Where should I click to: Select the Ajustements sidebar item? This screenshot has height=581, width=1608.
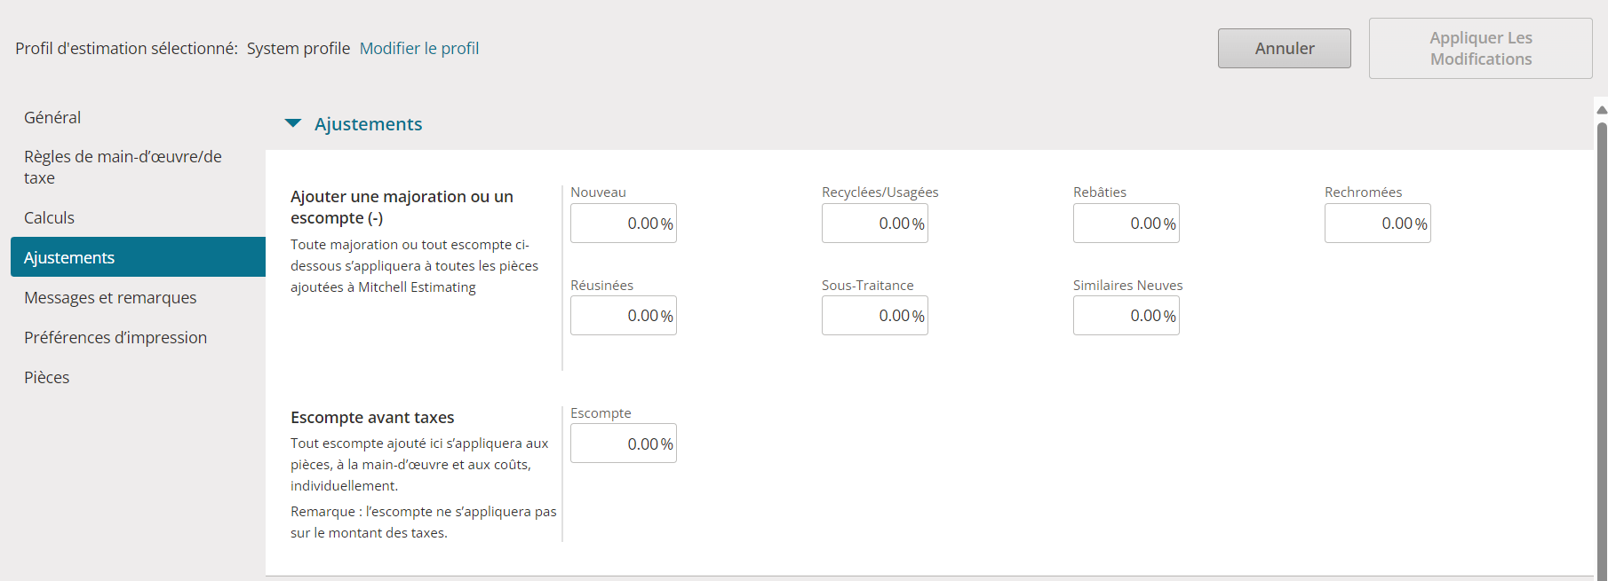138,257
